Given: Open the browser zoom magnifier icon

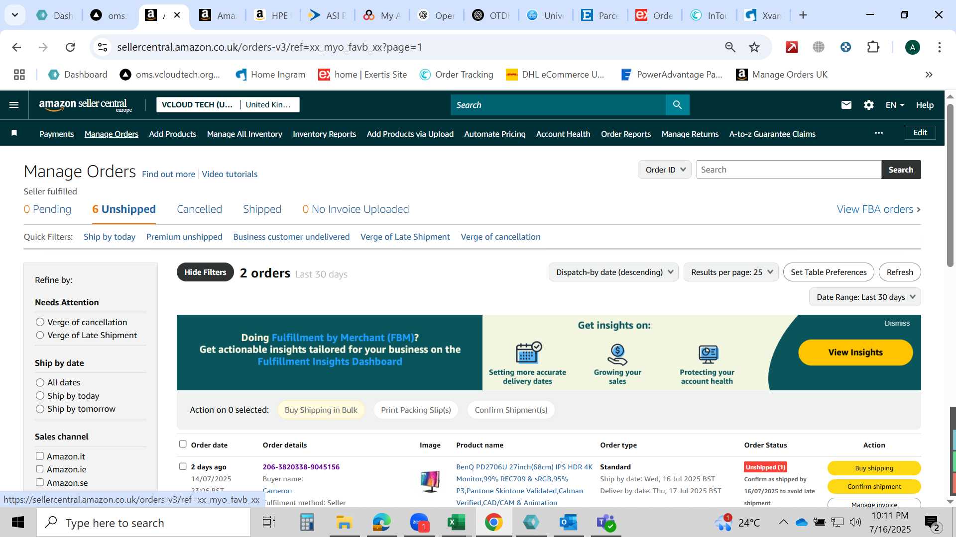Looking at the screenshot, I should tap(730, 47).
